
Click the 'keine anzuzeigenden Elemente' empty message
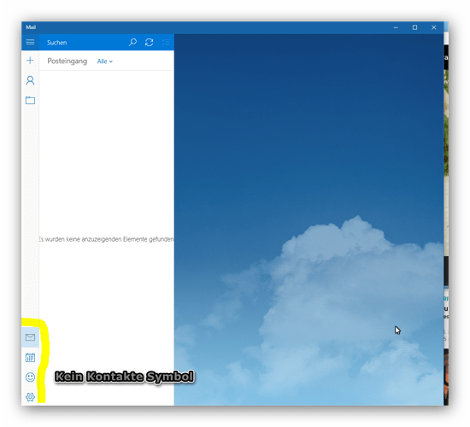click(x=107, y=239)
